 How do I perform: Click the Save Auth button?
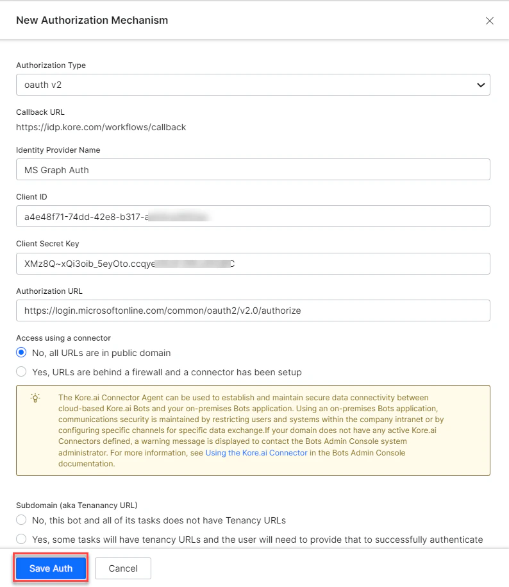tap(50, 568)
